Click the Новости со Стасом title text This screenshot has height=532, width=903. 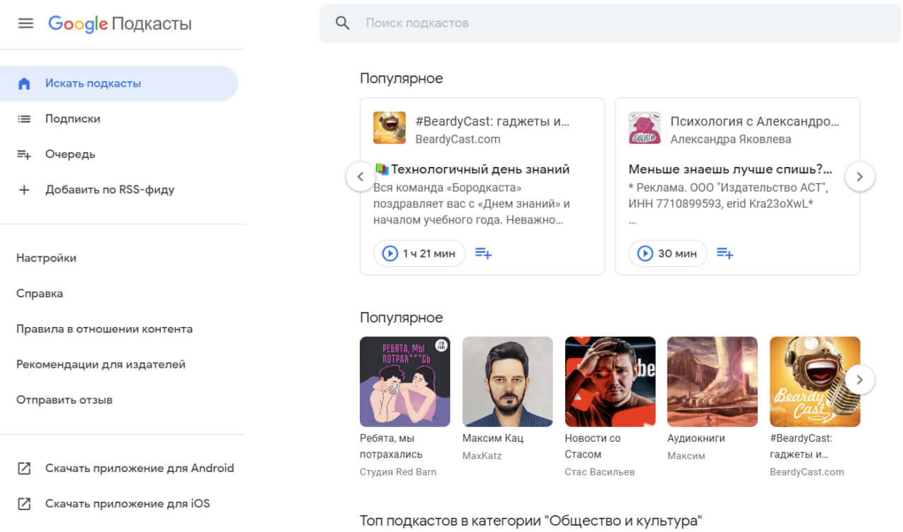point(593,446)
